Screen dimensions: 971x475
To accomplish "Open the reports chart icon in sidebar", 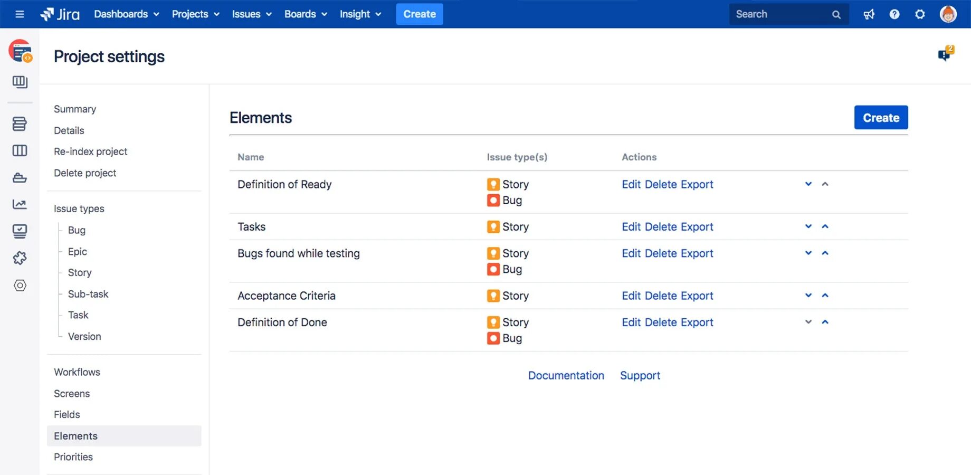I will click(20, 204).
